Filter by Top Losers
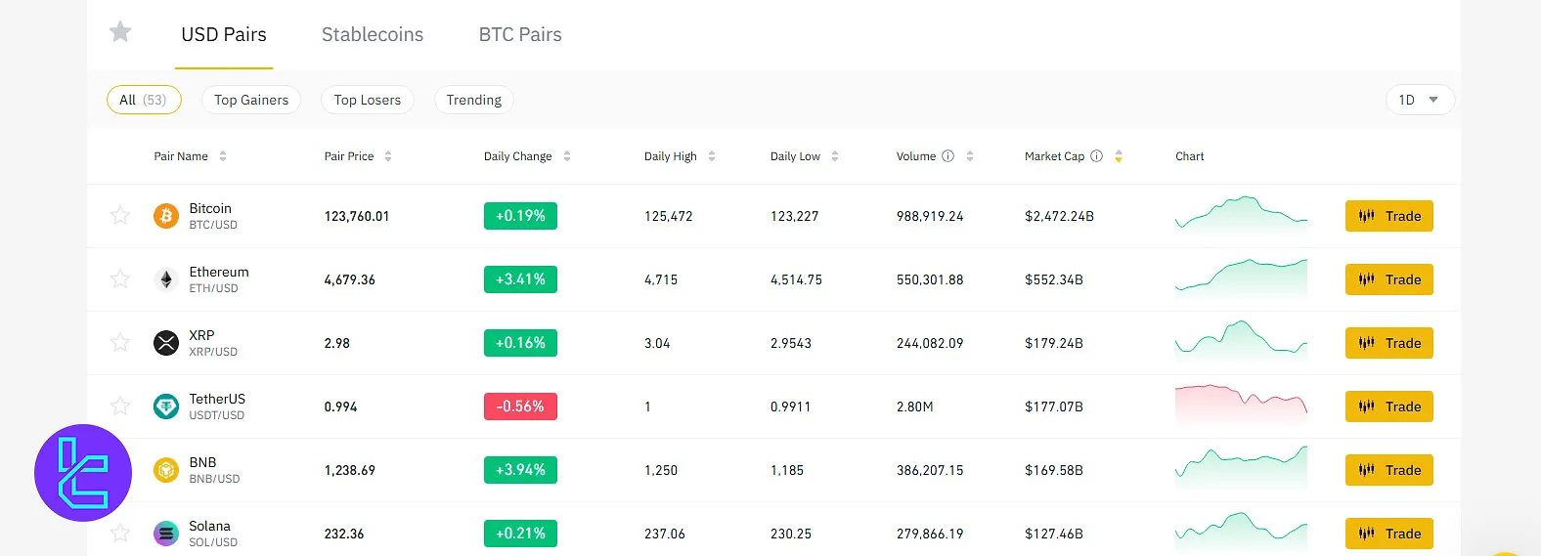 point(368,100)
